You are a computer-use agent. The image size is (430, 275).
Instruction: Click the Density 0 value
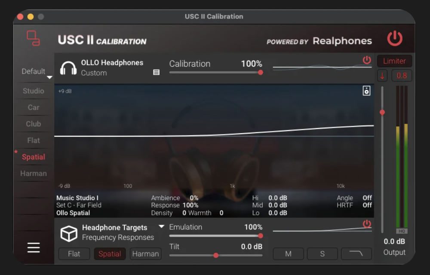pyautogui.click(x=184, y=213)
